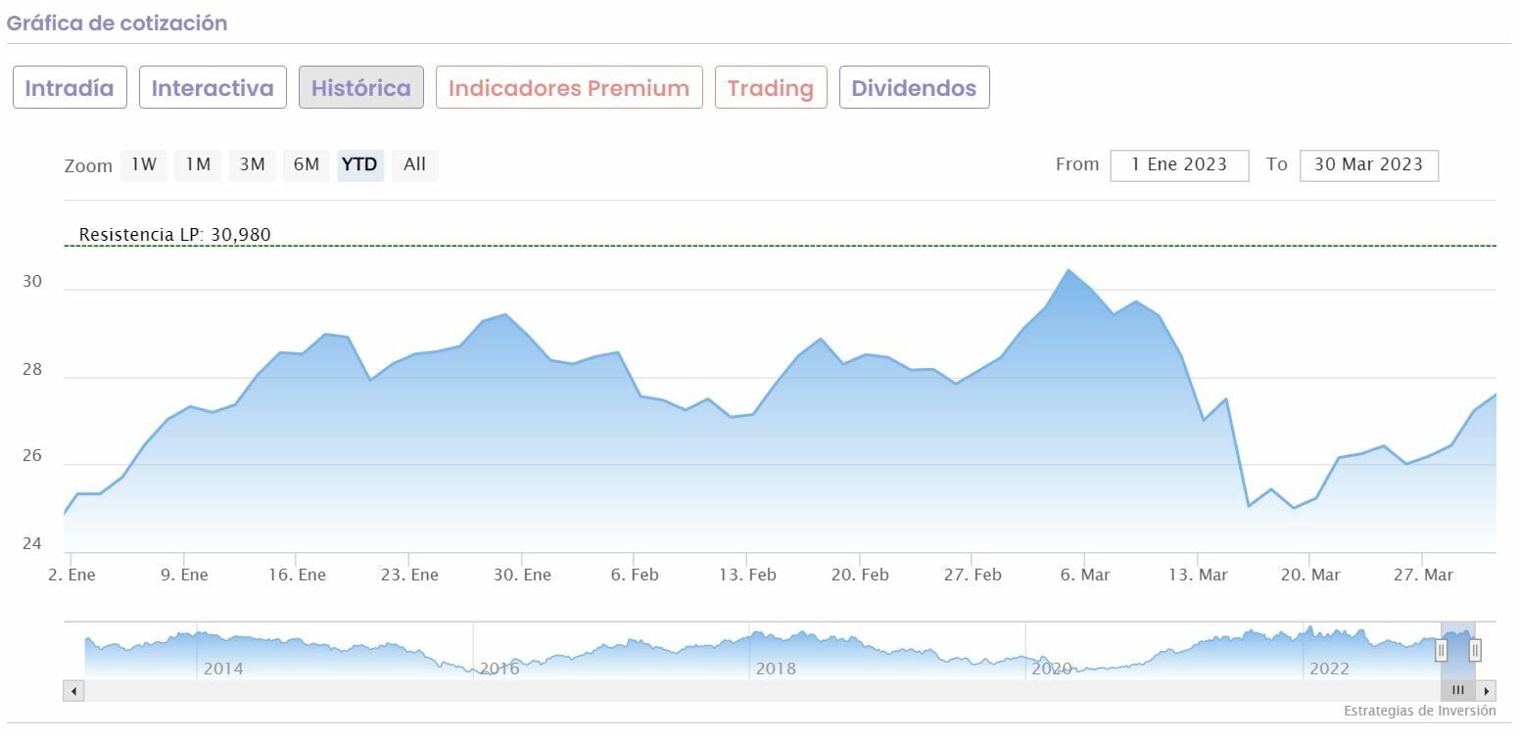
Task: Zoom chart to All data
Action: pyautogui.click(x=414, y=164)
